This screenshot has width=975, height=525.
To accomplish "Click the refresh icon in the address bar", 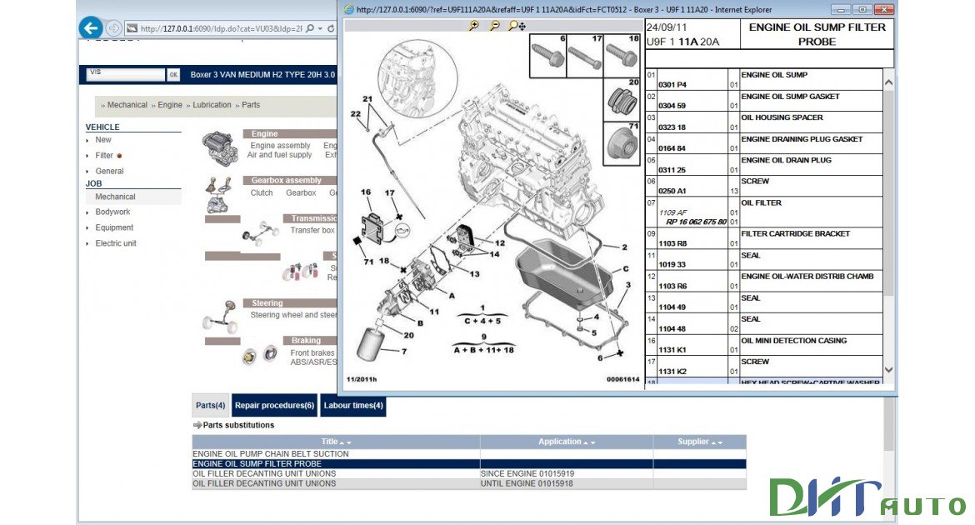I will 331,27.
